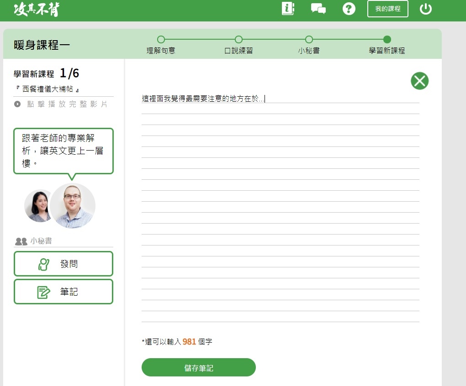Go to 口說練習 step label
466x386 pixels.
point(238,51)
